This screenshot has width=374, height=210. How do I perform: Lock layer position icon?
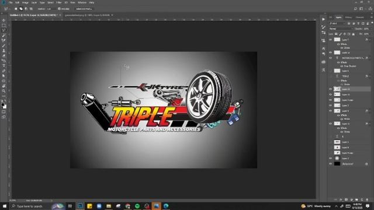click(x=345, y=34)
